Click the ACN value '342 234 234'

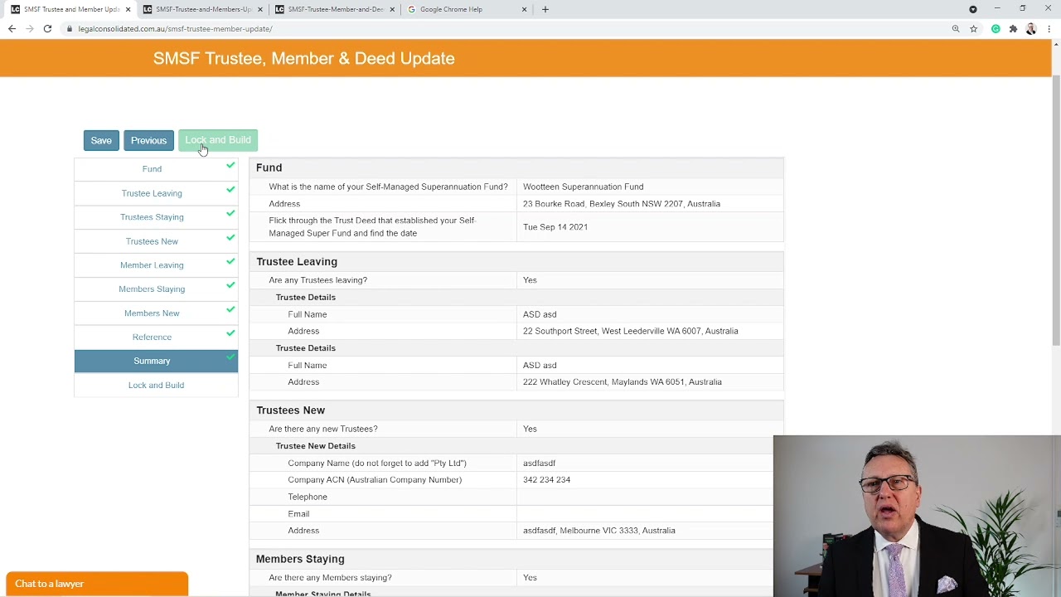coord(546,480)
